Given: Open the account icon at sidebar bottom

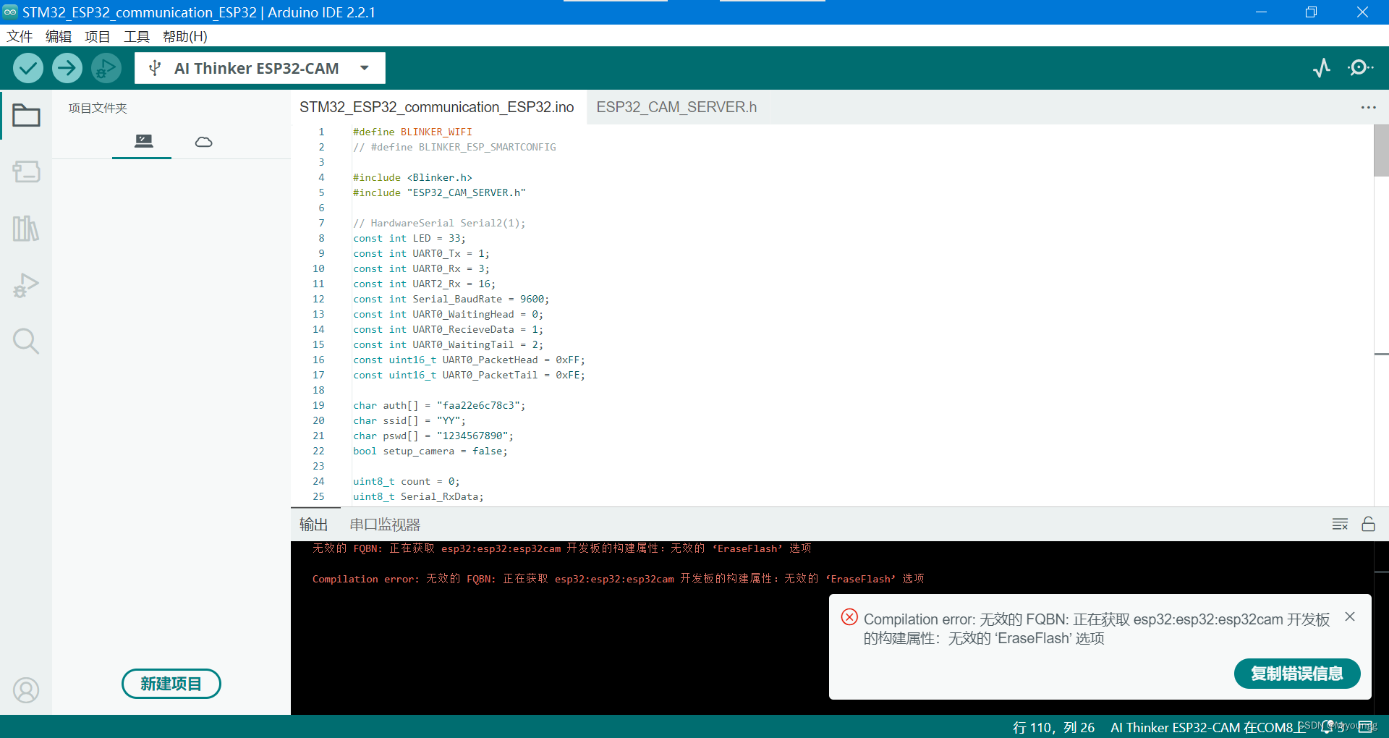Looking at the screenshot, I should tap(26, 690).
